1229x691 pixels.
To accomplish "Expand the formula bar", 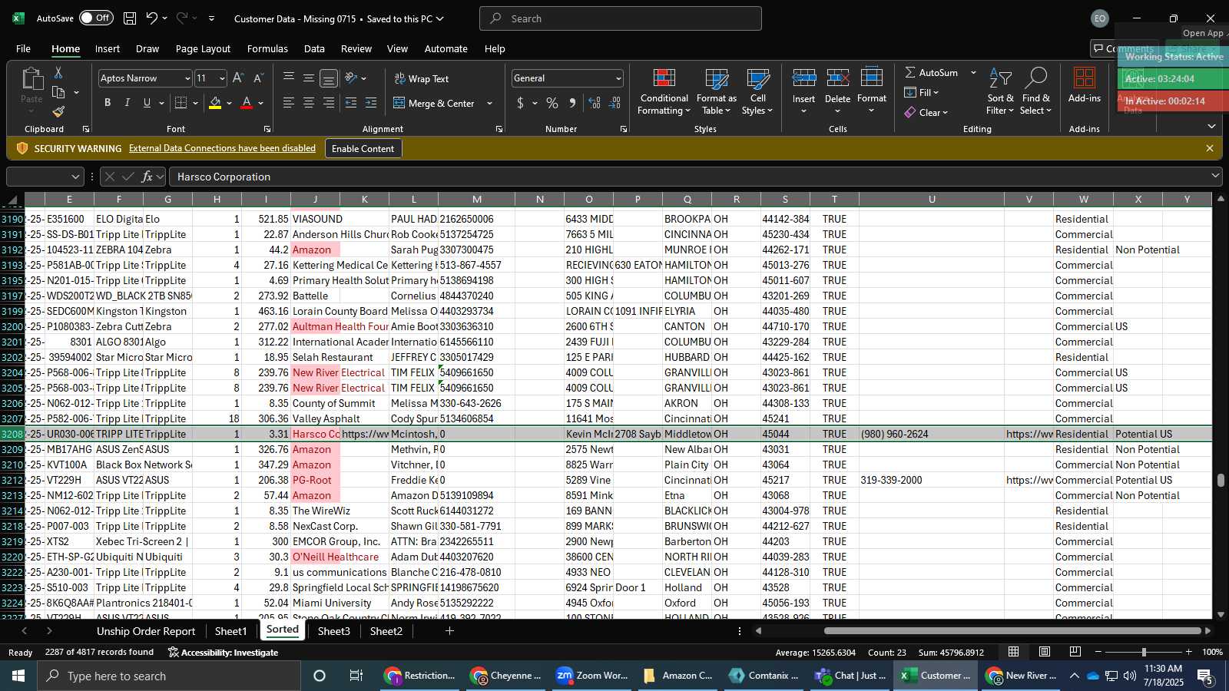I will 1215,176.
